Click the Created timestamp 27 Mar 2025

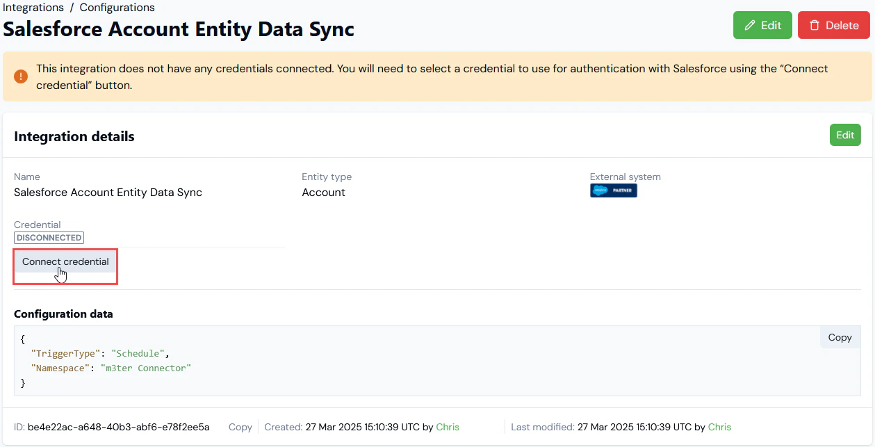point(362,427)
